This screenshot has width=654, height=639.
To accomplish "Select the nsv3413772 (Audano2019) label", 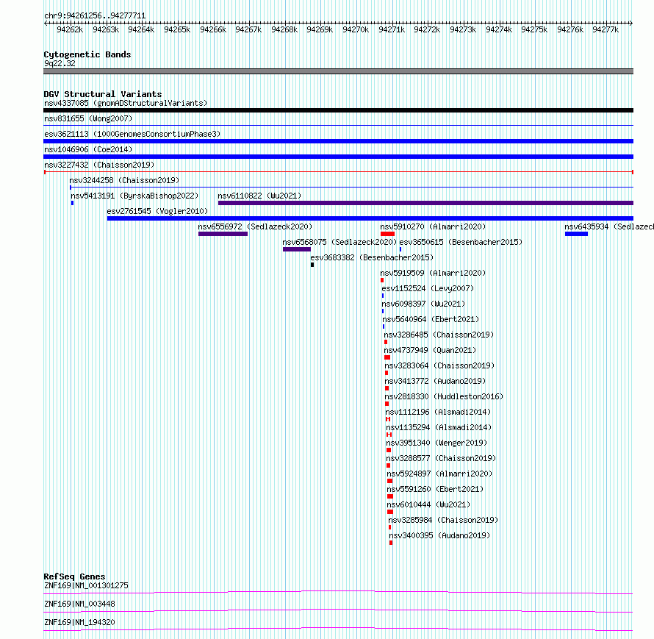I will [436, 381].
